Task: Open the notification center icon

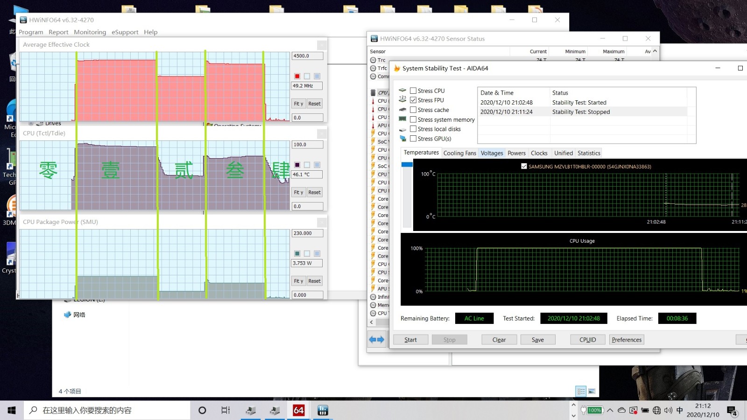Action: click(x=732, y=411)
